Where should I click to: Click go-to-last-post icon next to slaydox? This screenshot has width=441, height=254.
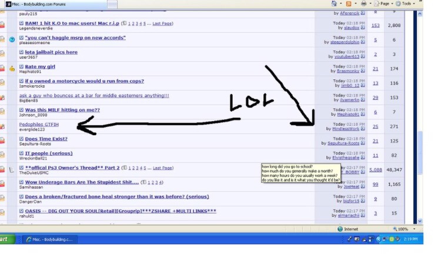[x=363, y=28]
